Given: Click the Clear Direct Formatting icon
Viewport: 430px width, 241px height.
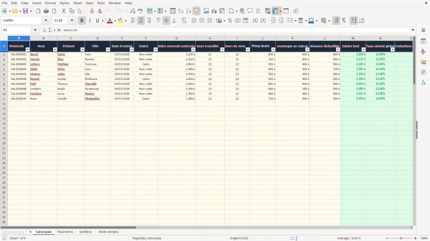Looking at the screenshot, I should coord(100,11).
